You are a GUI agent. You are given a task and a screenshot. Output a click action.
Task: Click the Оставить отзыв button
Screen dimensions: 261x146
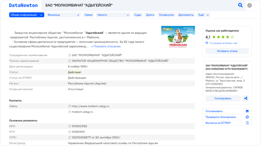(x=227, y=51)
